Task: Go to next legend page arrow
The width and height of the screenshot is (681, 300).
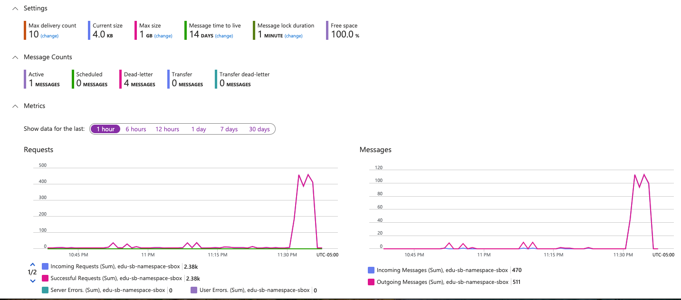Action: pyautogui.click(x=32, y=281)
